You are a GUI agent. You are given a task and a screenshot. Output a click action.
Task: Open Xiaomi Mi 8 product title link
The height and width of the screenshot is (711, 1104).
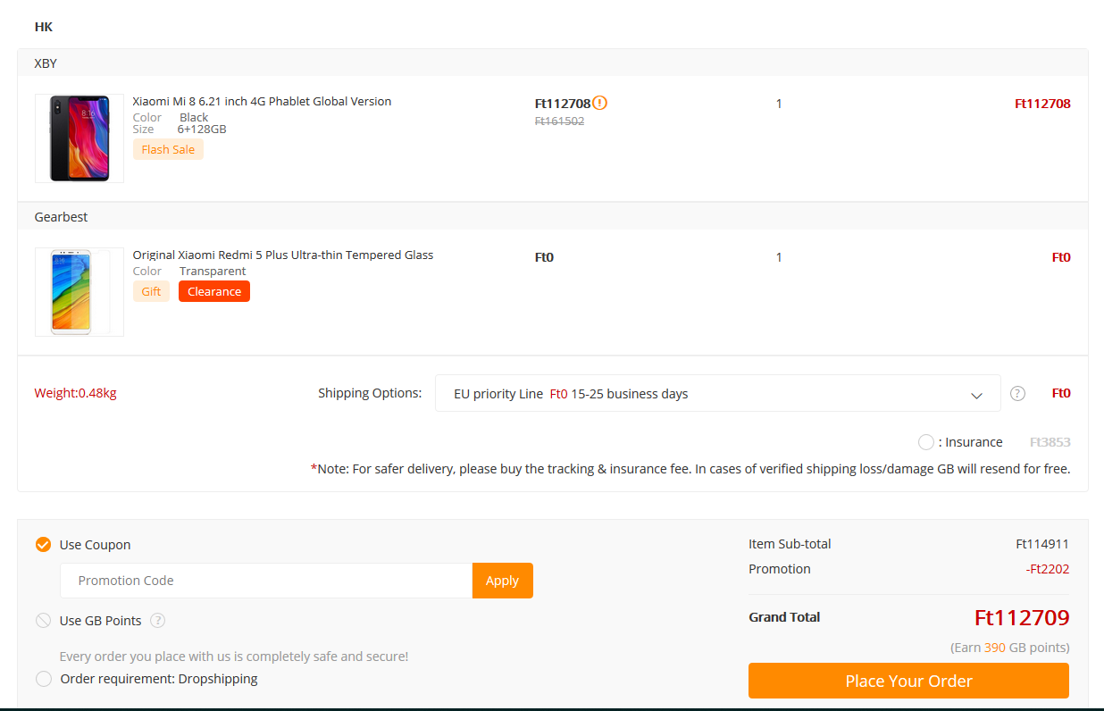(262, 101)
